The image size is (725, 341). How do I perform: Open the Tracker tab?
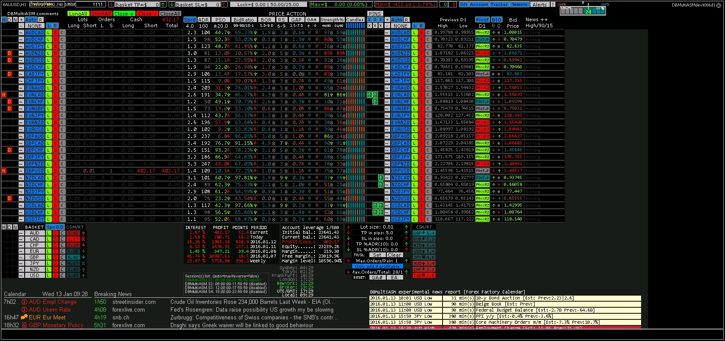coord(499,4)
